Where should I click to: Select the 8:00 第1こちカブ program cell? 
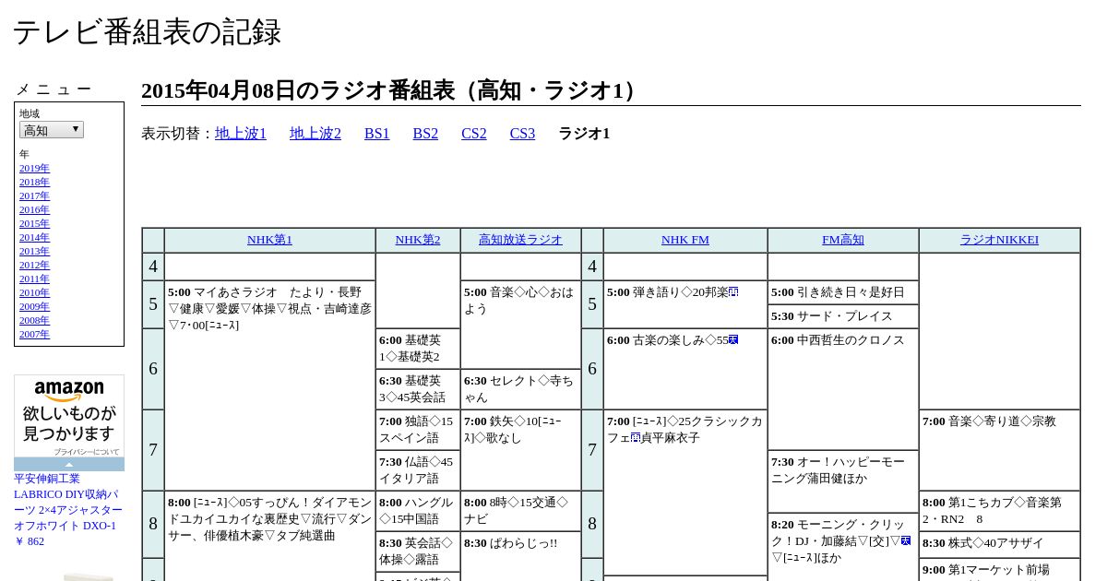(x=999, y=511)
